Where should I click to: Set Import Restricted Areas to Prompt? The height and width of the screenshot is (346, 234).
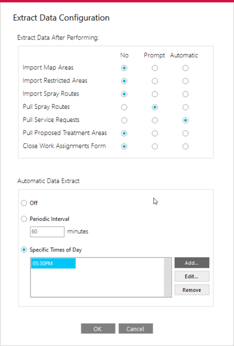point(155,81)
